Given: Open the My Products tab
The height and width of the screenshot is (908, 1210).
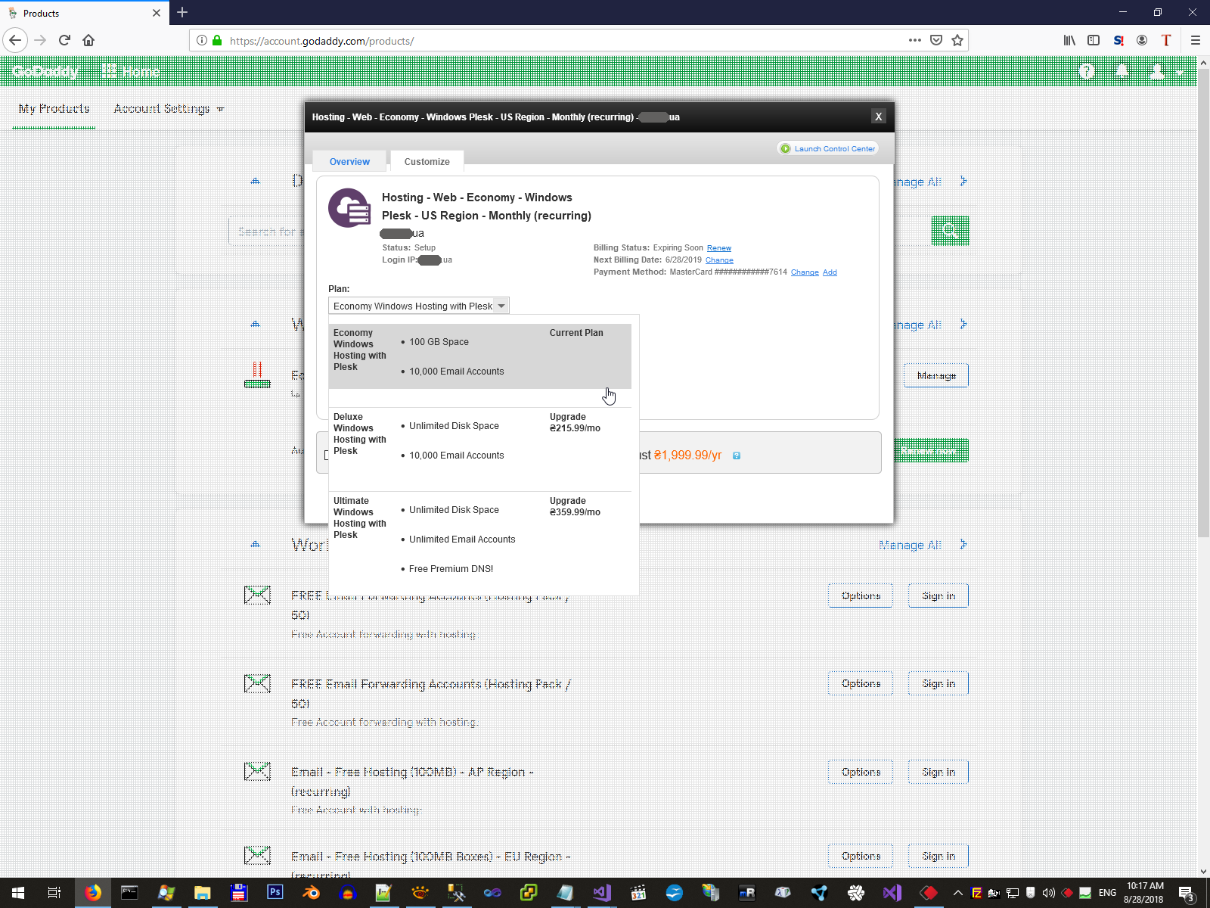Looking at the screenshot, I should click(54, 109).
